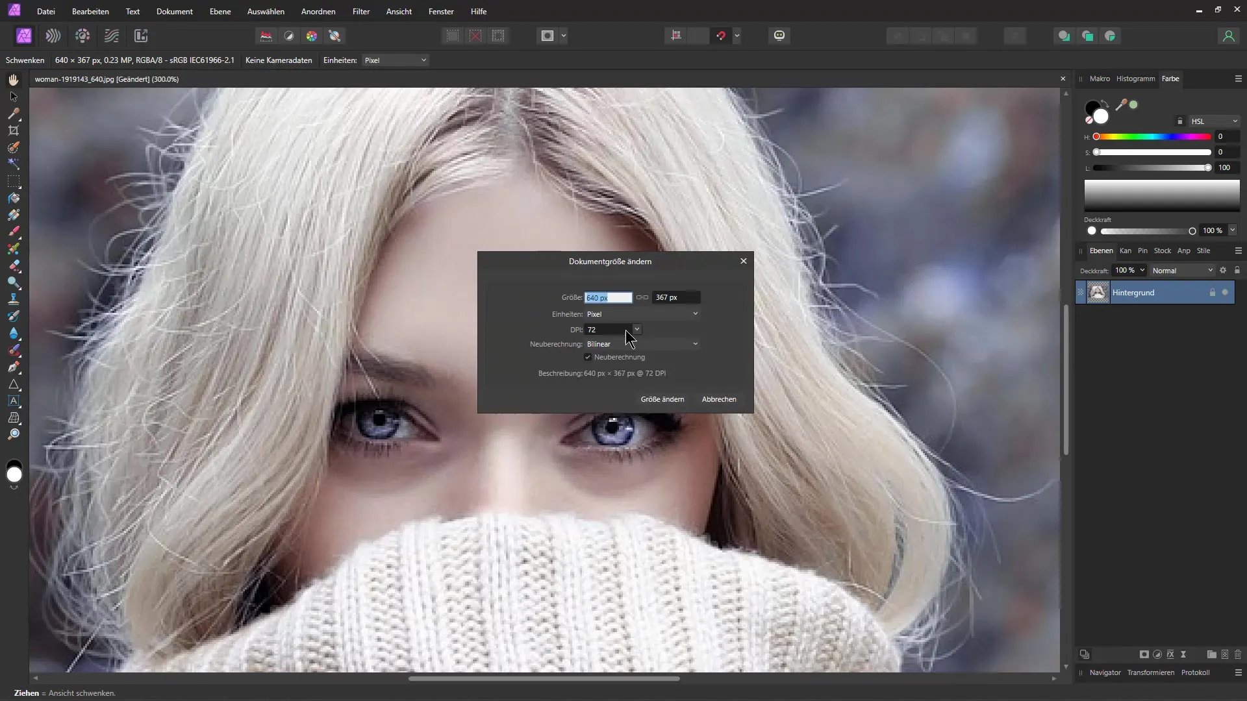
Task: Open the Neuberechnung Bilinear dropdown
Action: tap(642, 344)
